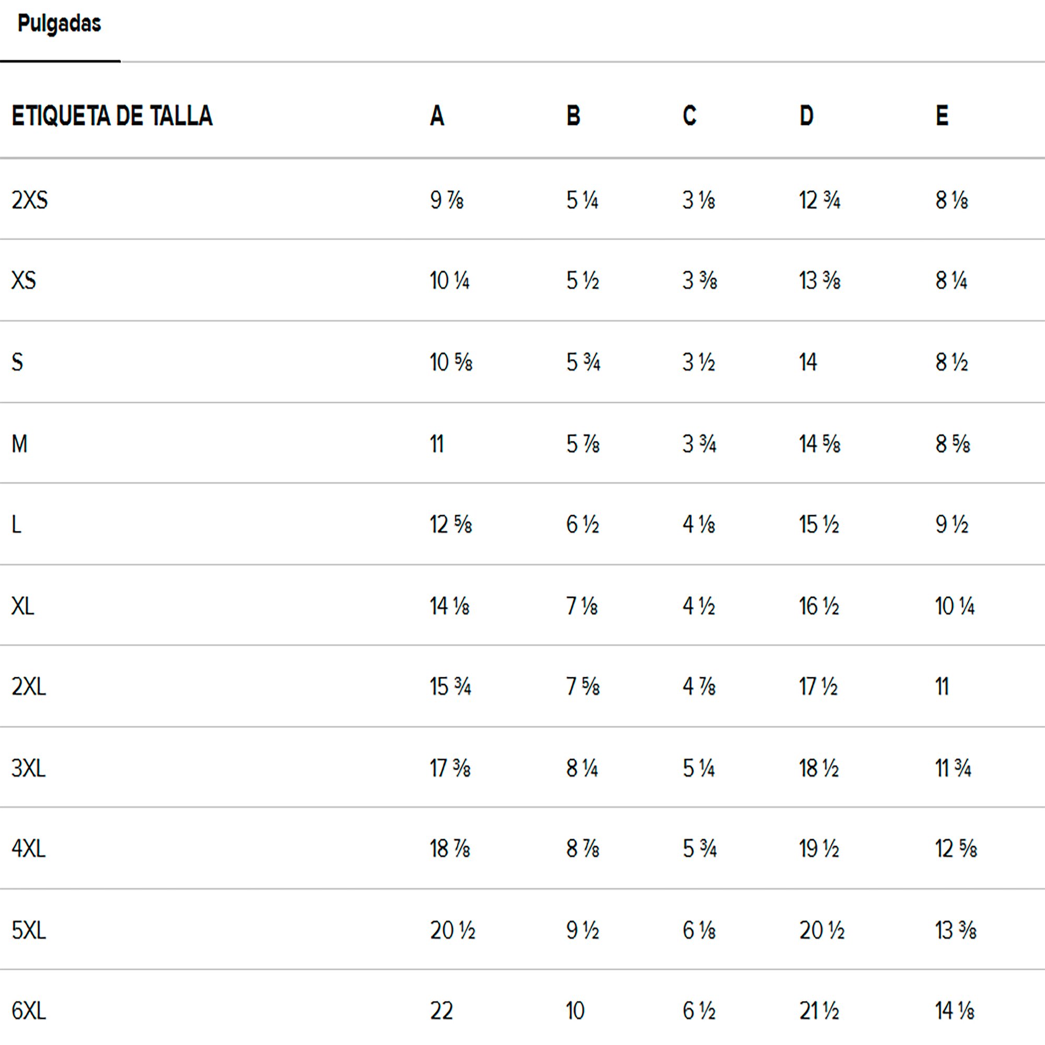Click the 20 ½ value in column A
The width and height of the screenshot is (1045, 1045).
(x=452, y=931)
